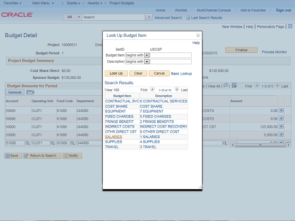Open Description operator dropdown
The height and width of the screenshot is (221, 295).
pos(147,61)
